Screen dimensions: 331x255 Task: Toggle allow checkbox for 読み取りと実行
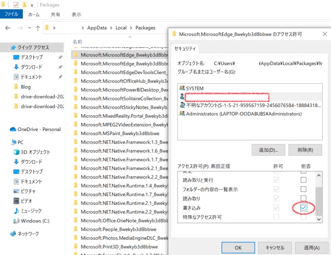click(276, 180)
